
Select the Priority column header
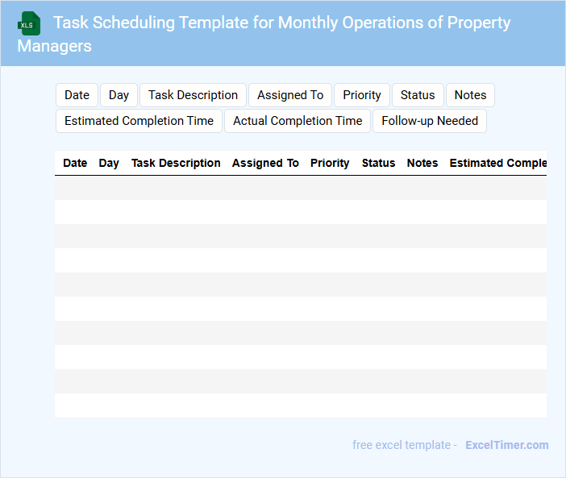330,163
